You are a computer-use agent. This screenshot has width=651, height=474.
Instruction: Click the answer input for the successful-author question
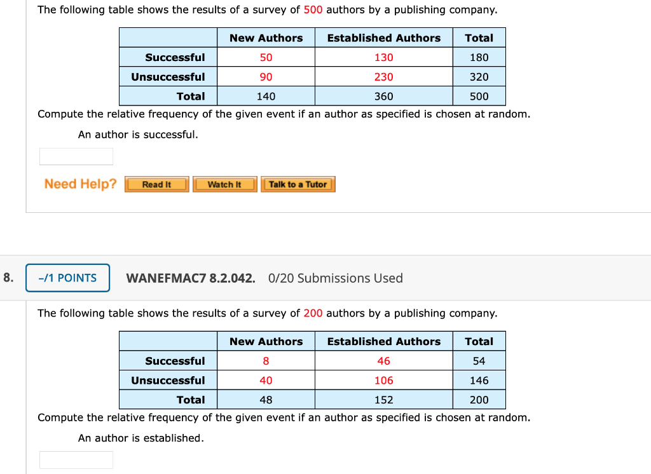coord(76,156)
